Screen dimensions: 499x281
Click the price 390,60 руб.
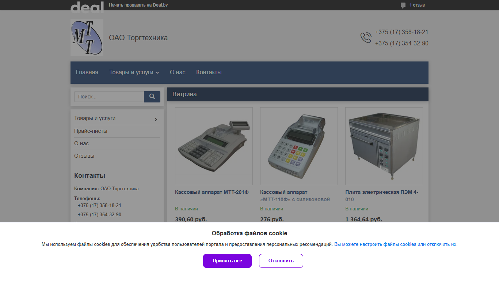click(191, 219)
